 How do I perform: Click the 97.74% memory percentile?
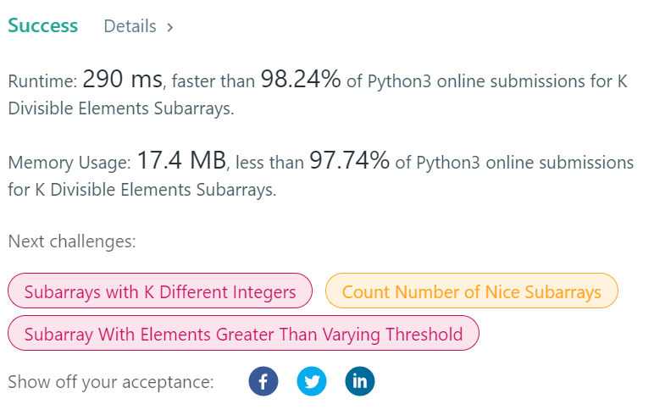(349, 161)
